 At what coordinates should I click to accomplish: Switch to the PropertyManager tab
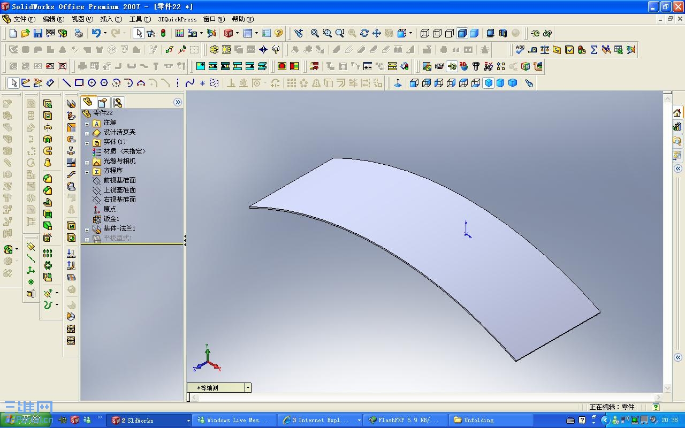[x=103, y=102]
